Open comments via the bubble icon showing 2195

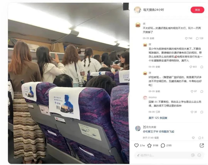163,145
